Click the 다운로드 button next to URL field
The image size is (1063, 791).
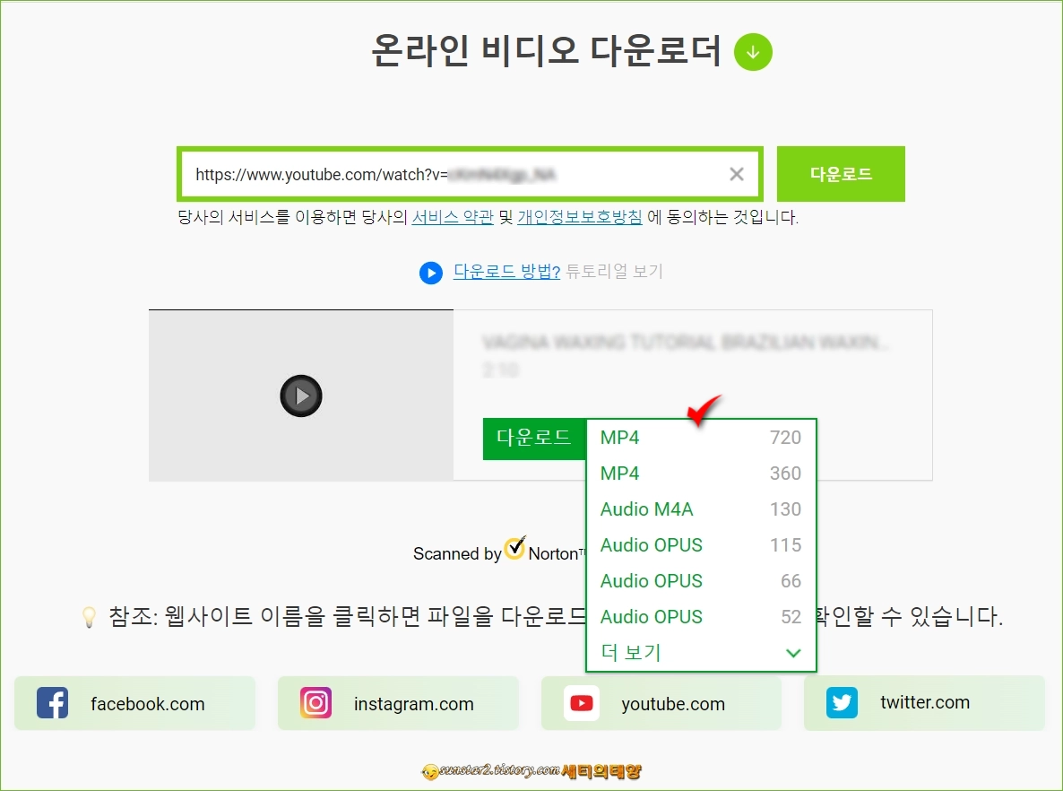tap(840, 173)
